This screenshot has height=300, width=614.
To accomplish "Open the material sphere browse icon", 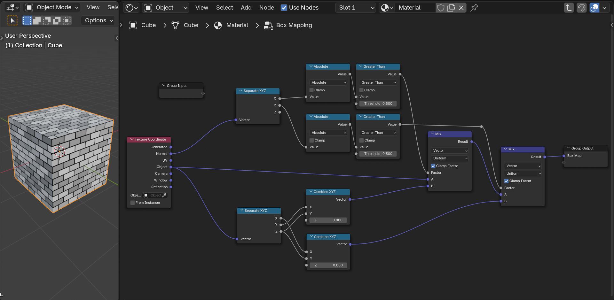I will 387,8.
